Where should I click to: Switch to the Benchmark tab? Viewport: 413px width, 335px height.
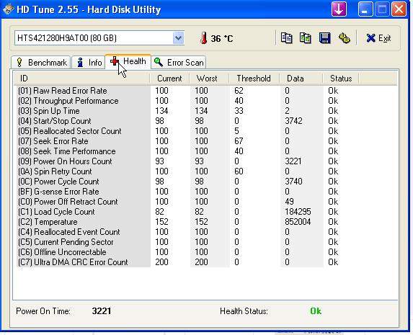pos(41,63)
